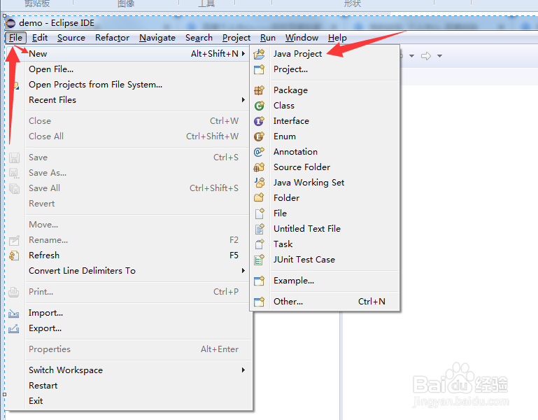Click the Other... wizard icon

[x=259, y=302]
